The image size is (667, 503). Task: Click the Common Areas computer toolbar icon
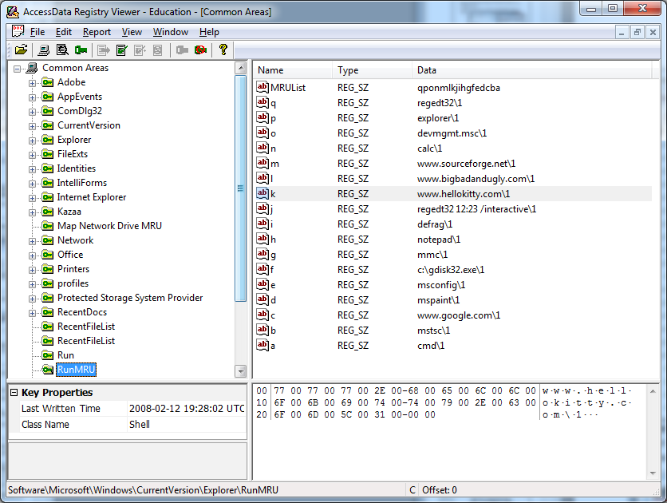tap(43, 50)
